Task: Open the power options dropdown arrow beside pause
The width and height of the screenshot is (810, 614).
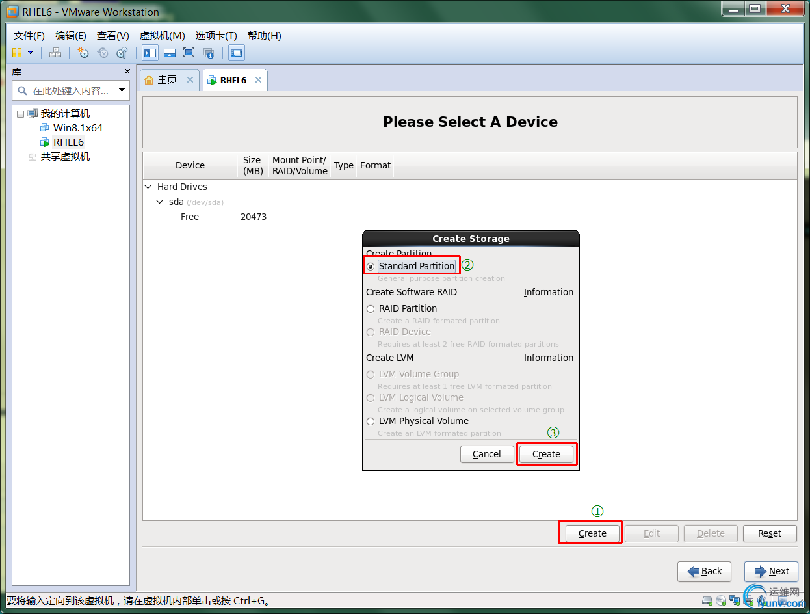Action: 30,53
